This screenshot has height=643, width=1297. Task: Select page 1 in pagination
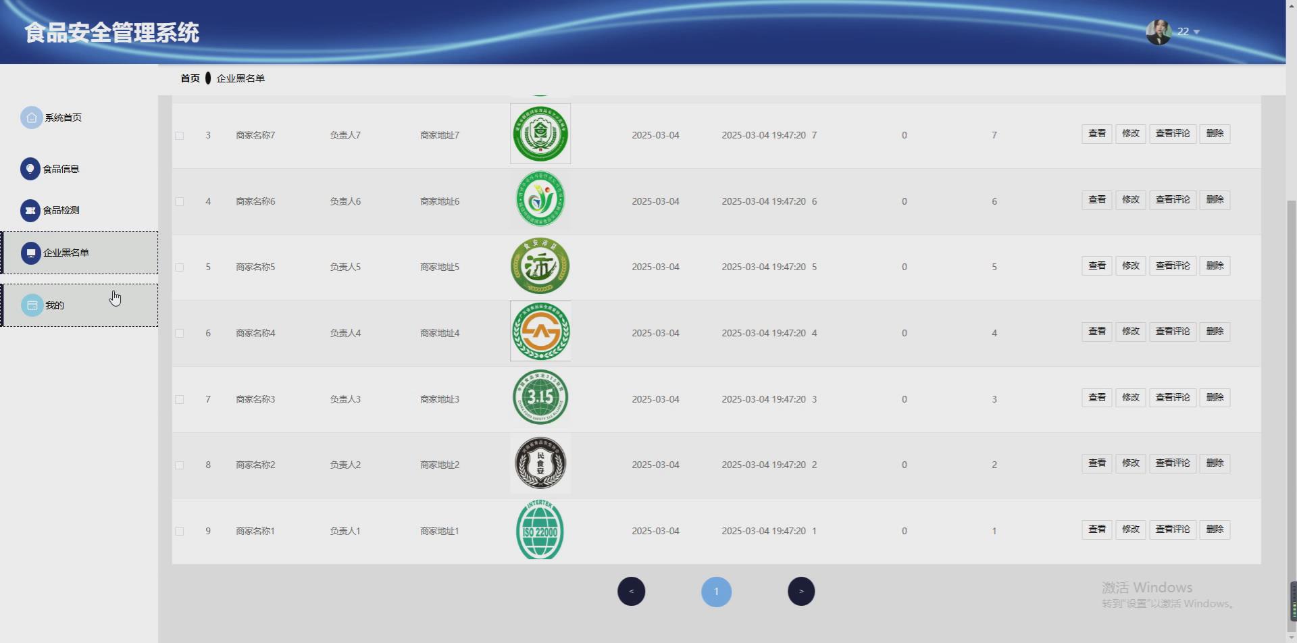[717, 592]
